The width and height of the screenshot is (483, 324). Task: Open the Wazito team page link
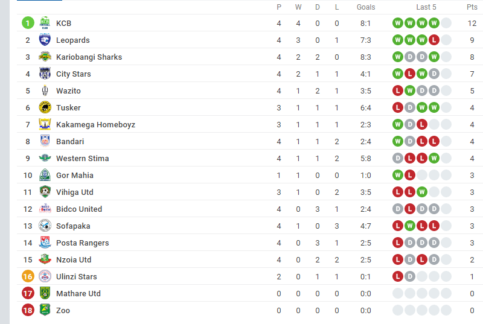point(68,91)
